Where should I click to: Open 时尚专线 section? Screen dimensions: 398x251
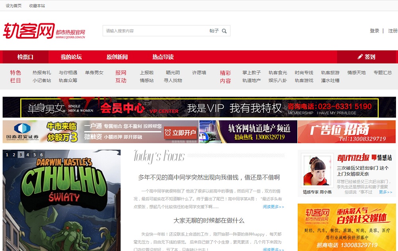(x=304, y=73)
